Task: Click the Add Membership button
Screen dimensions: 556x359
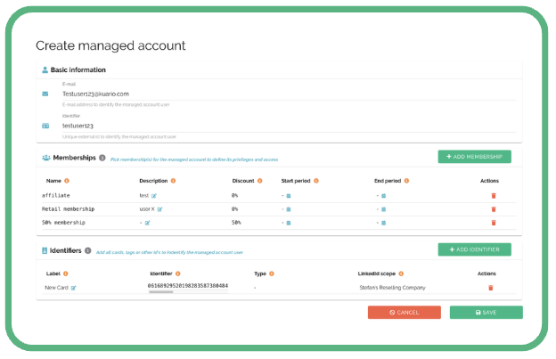Action: coord(474,157)
